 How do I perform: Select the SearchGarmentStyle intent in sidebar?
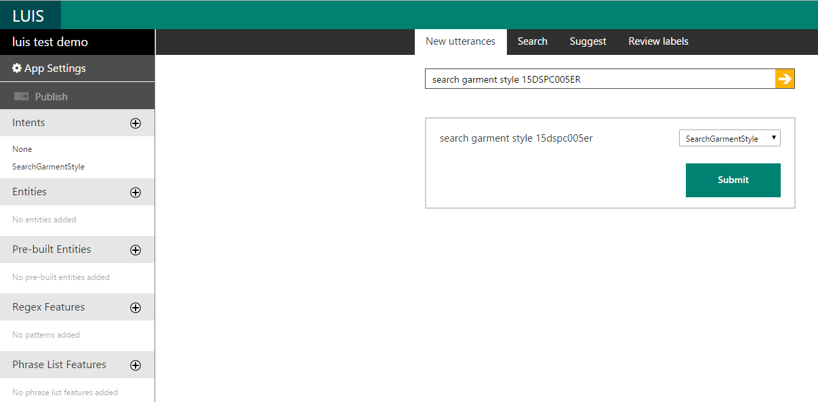coord(49,167)
